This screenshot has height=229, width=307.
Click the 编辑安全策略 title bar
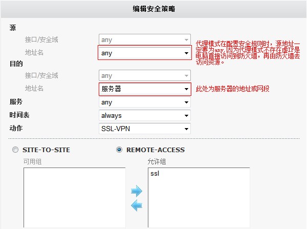tap(153, 9)
